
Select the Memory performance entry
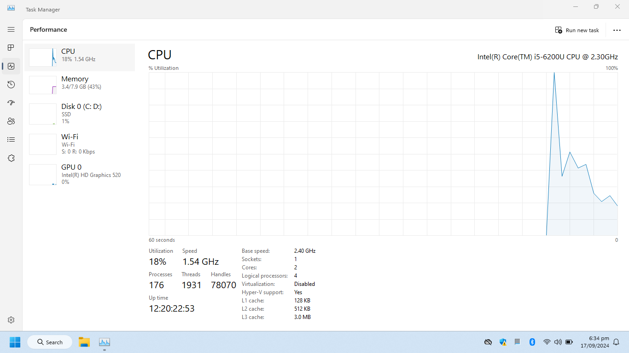80,85
